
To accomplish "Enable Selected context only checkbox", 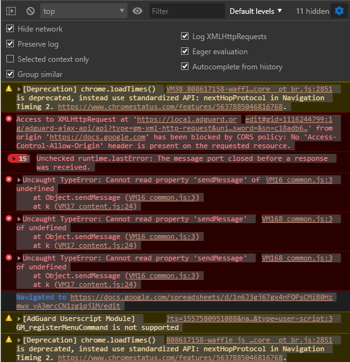I will coord(10,59).
